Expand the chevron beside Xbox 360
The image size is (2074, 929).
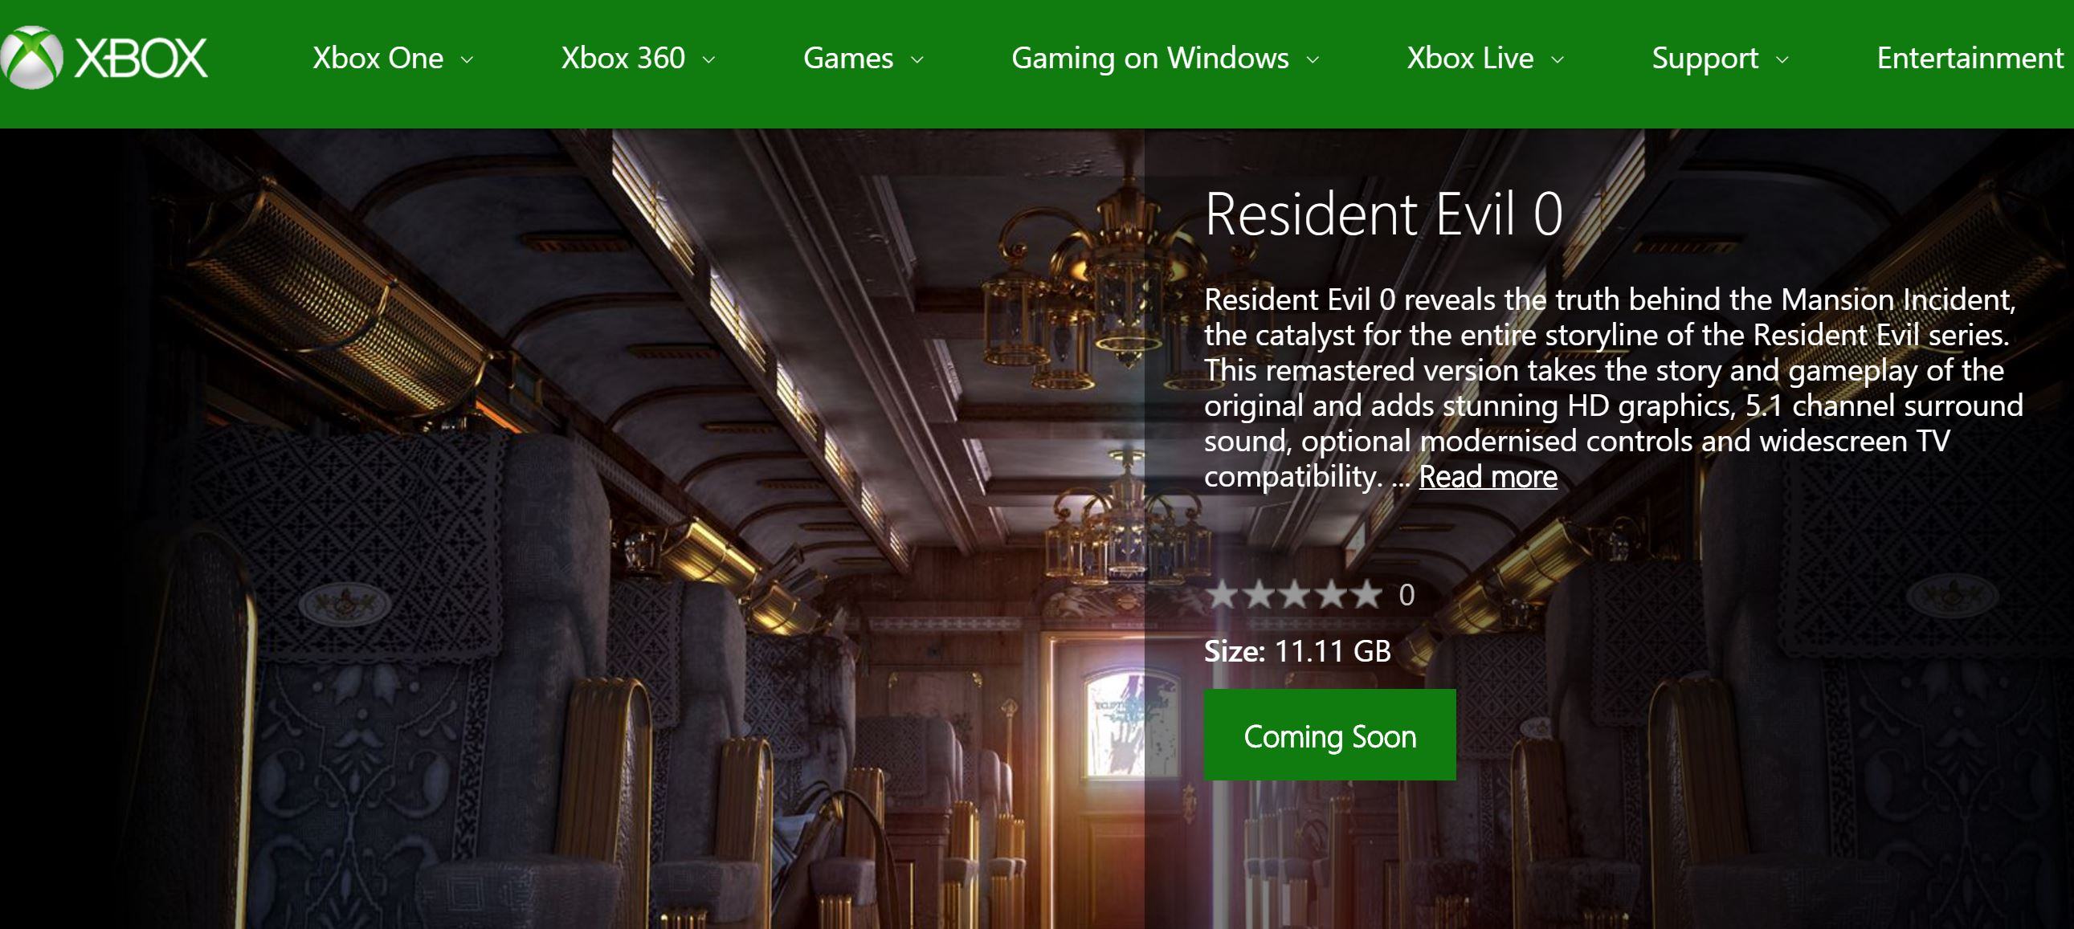(708, 59)
